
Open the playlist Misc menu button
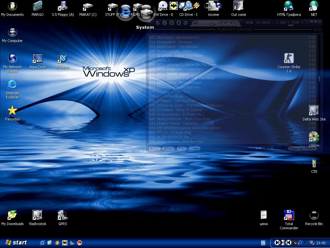tap(194, 149)
